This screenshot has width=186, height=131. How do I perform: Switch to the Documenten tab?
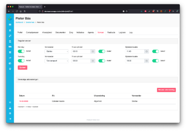pyautogui.click(x=60, y=32)
